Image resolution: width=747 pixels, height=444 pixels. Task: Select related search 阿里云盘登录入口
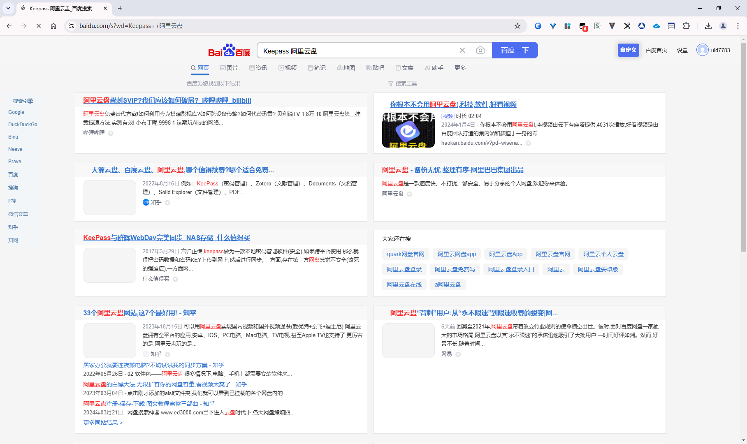[x=511, y=269]
